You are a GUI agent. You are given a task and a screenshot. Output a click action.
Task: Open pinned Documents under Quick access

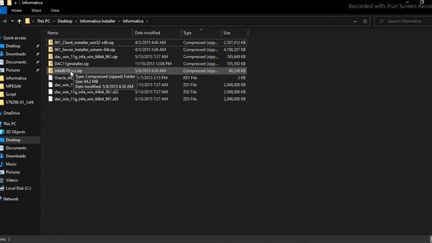[16, 62]
